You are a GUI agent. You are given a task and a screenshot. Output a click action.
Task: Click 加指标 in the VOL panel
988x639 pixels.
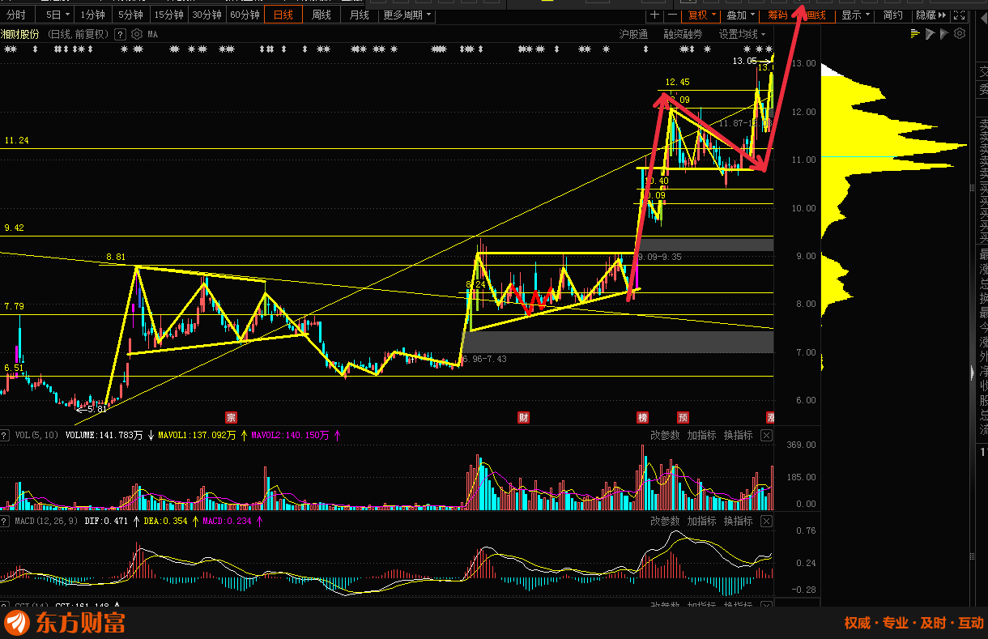tap(701, 435)
